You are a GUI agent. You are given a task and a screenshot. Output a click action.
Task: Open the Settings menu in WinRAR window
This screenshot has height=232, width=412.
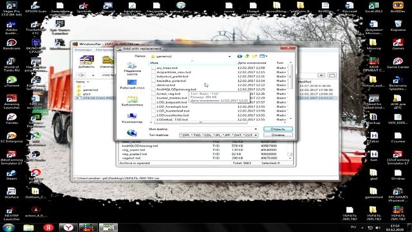click(x=104, y=50)
